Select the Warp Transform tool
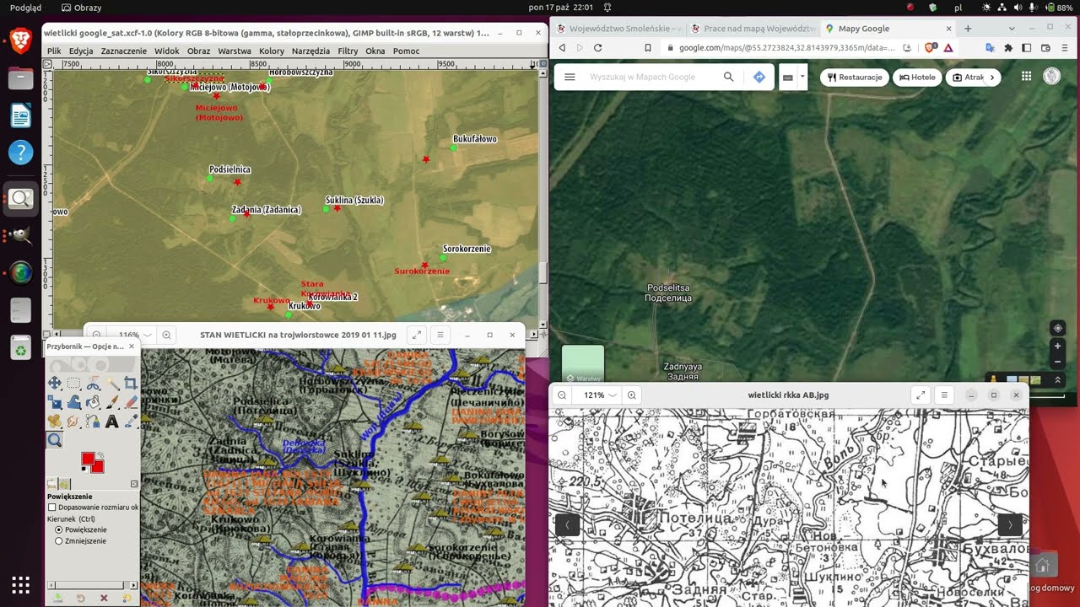Screen dimensions: 1080x607 tap(74, 402)
